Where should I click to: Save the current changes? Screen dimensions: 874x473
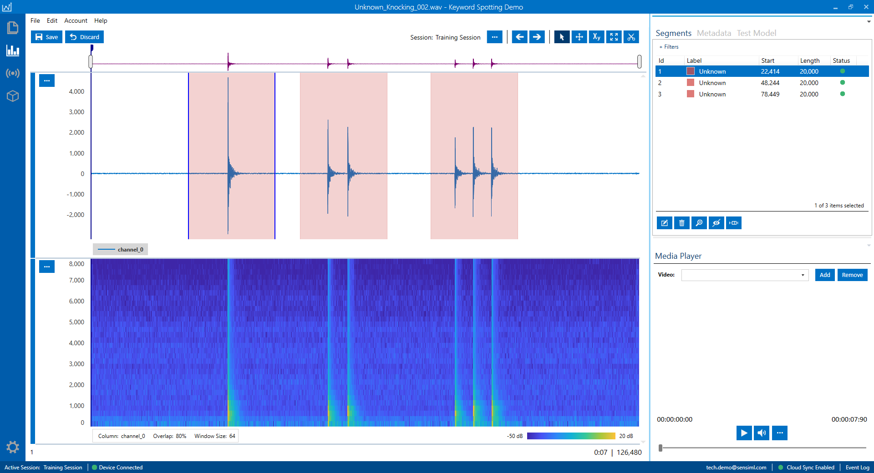pyautogui.click(x=46, y=37)
